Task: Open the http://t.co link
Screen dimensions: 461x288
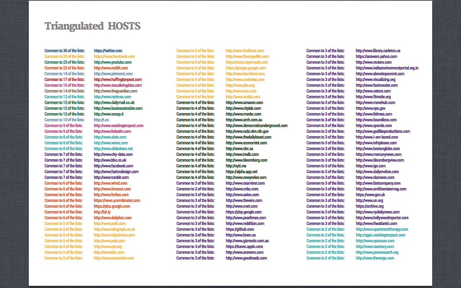Action: [102, 120]
